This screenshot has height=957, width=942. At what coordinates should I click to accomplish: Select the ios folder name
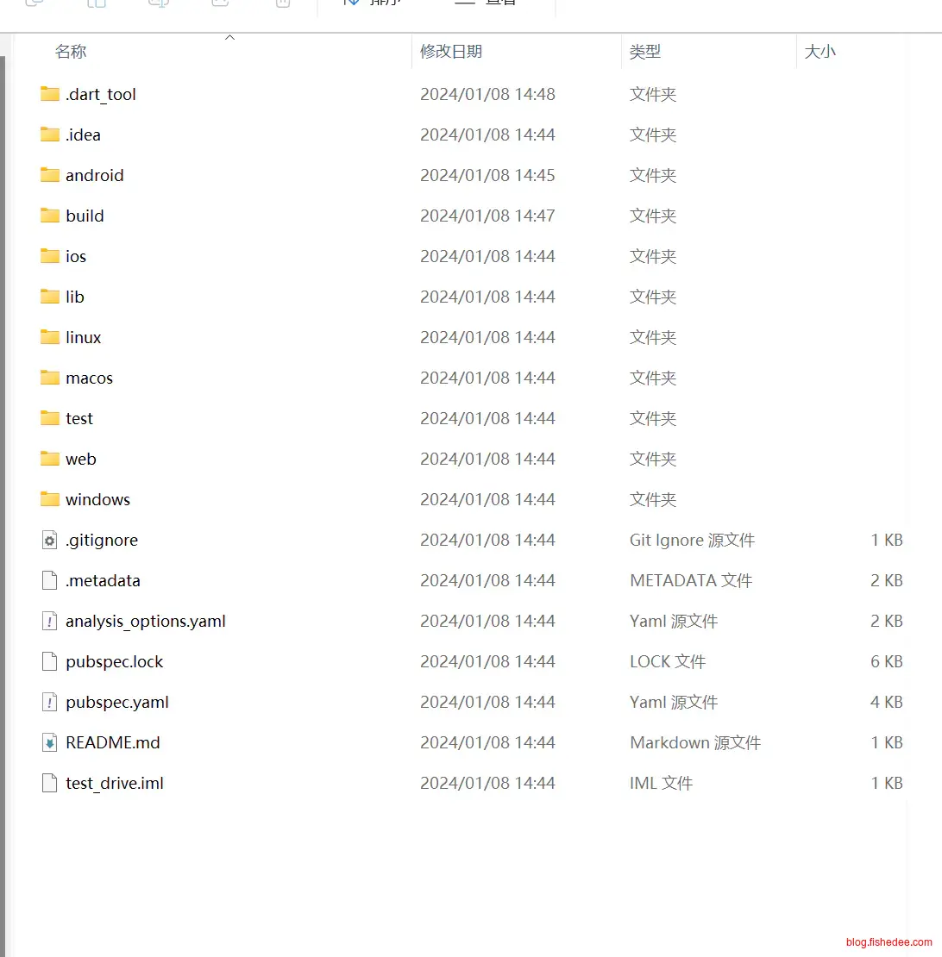76,256
